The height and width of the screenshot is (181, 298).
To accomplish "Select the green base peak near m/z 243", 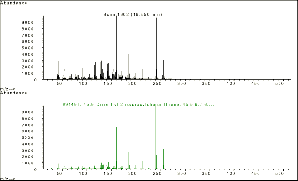I will pyautogui.click(x=156, y=137).
